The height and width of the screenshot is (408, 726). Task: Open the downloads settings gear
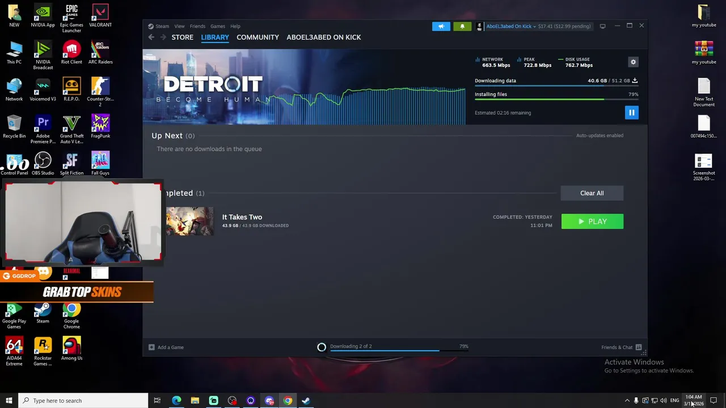[x=634, y=62]
